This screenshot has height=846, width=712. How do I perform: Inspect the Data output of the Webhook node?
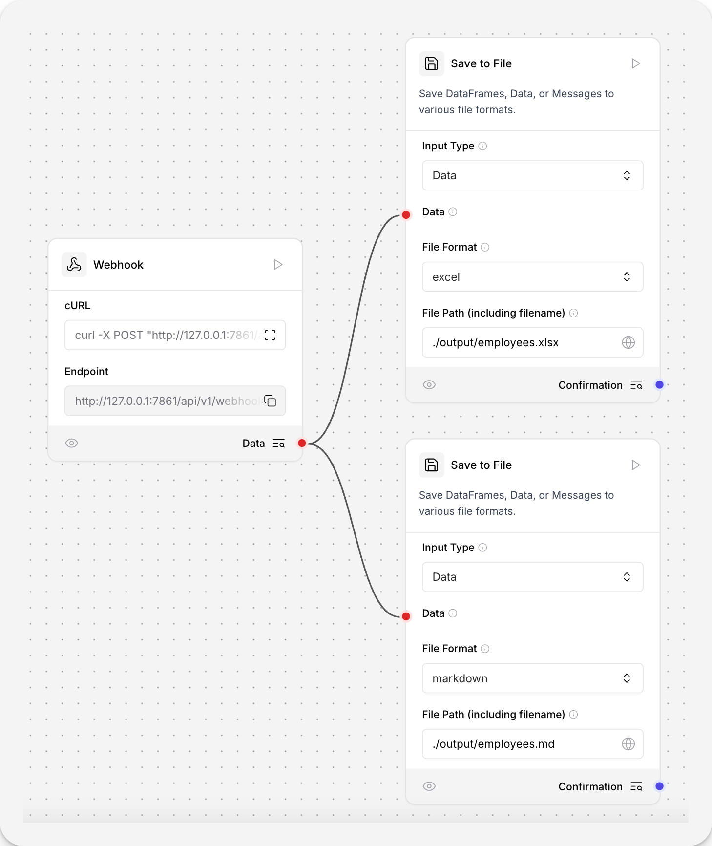279,443
